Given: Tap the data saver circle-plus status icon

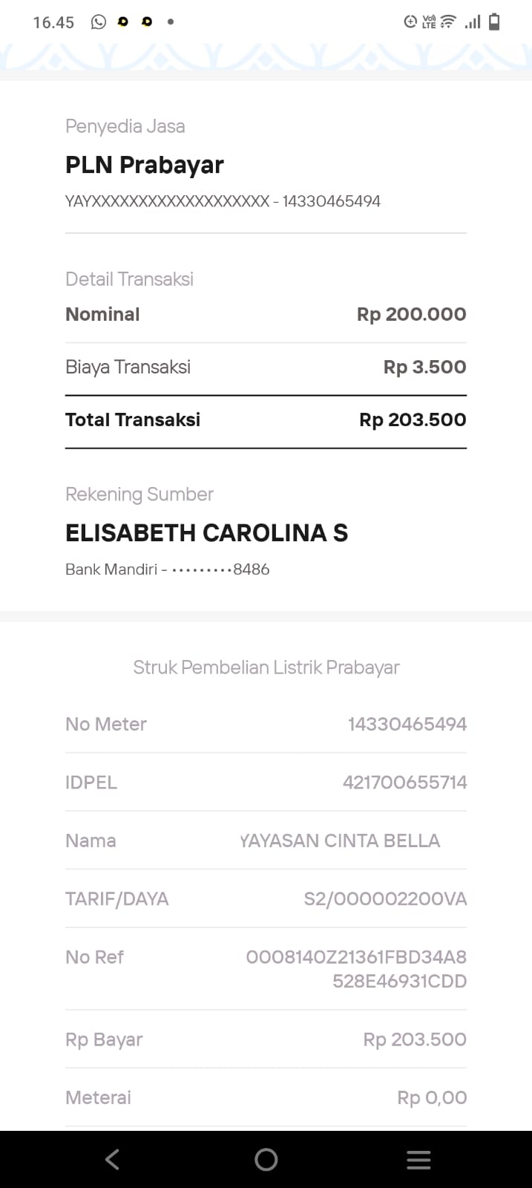Looking at the screenshot, I should click(x=410, y=22).
